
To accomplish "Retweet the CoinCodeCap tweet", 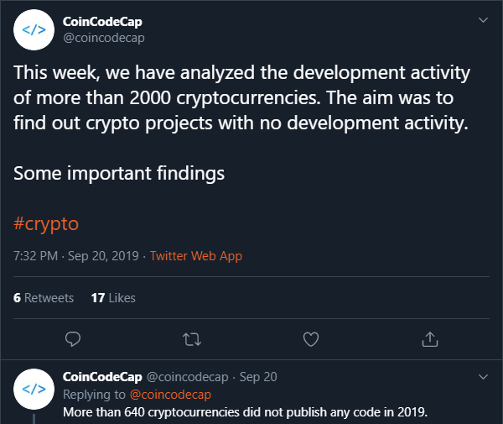I will click(192, 338).
